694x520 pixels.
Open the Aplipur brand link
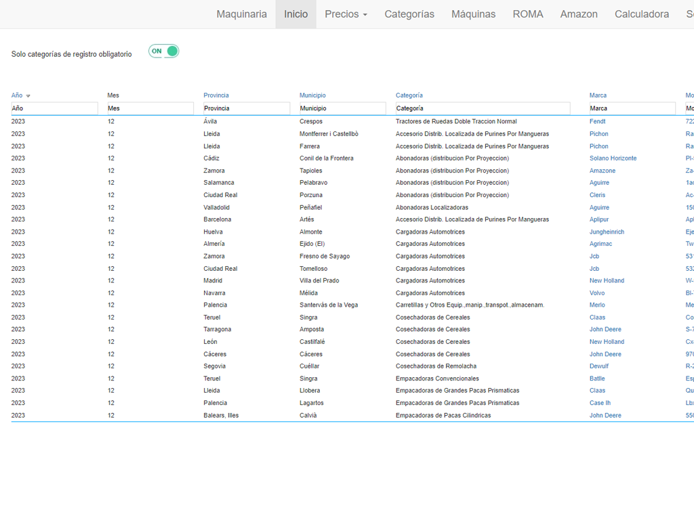pos(599,219)
